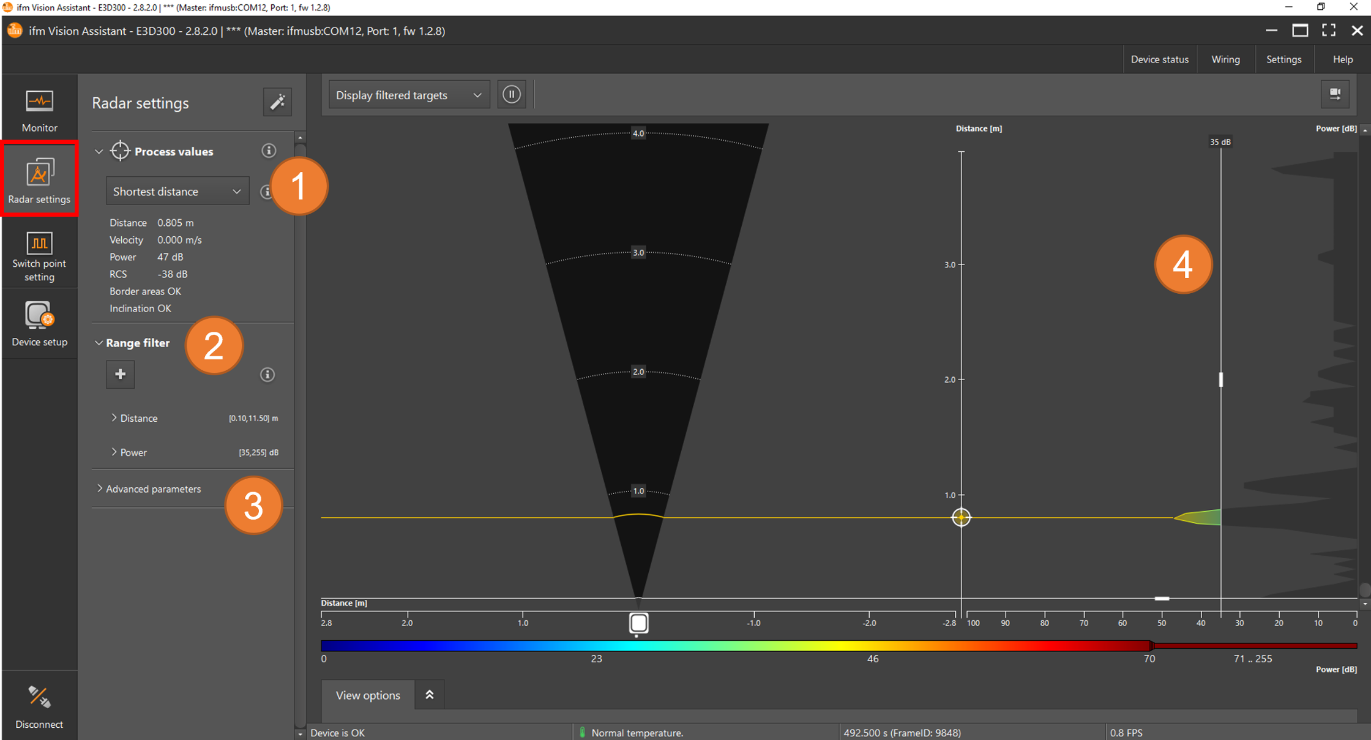Start a recording with the camera icon
The width and height of the screenshot is (1371, 740).
[1336, 94]
